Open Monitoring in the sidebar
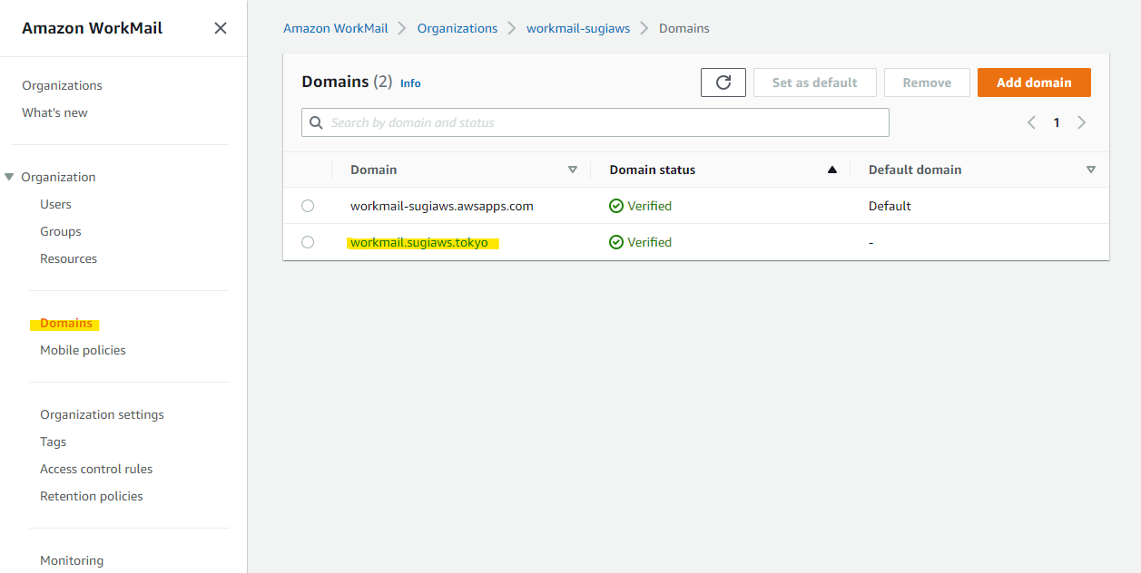 click(72, 560)
